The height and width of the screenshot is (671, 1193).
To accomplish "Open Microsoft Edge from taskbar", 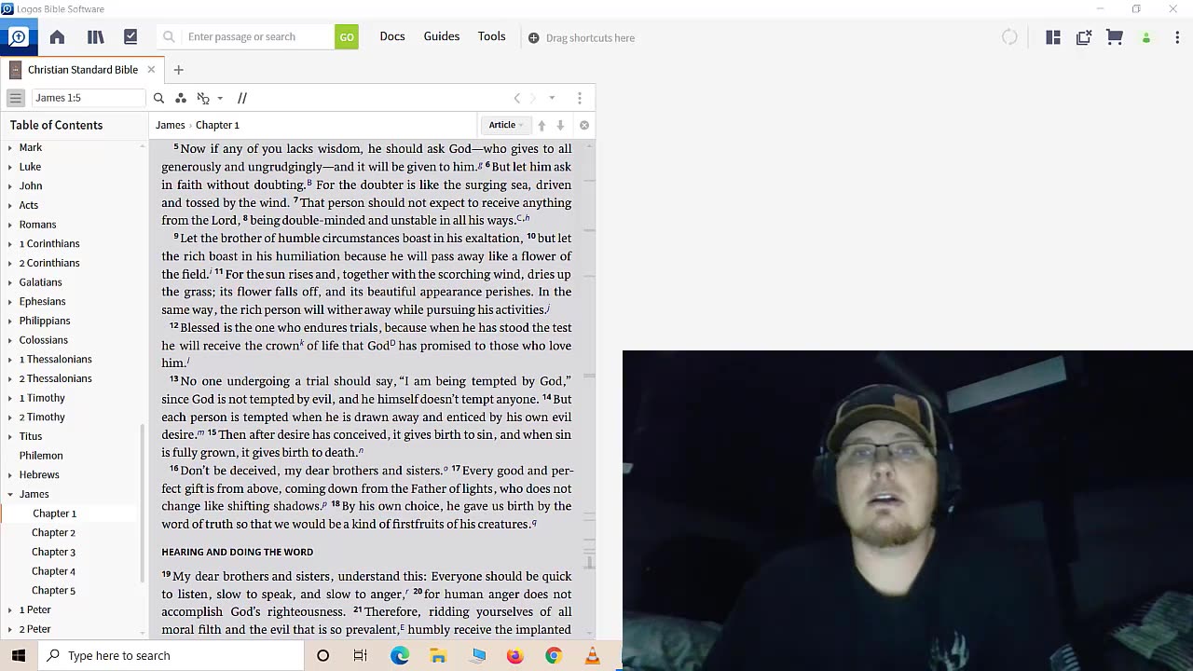I will pos(400,656).
